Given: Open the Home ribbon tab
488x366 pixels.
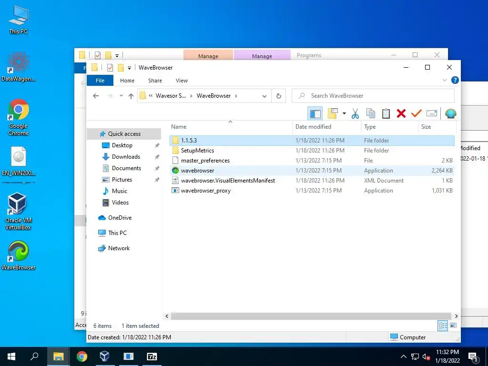Looking at the screenshot, I should tap(127, 81).
